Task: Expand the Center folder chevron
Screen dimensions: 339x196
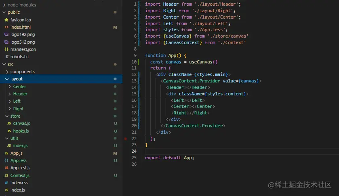Action: click(10, 86)
